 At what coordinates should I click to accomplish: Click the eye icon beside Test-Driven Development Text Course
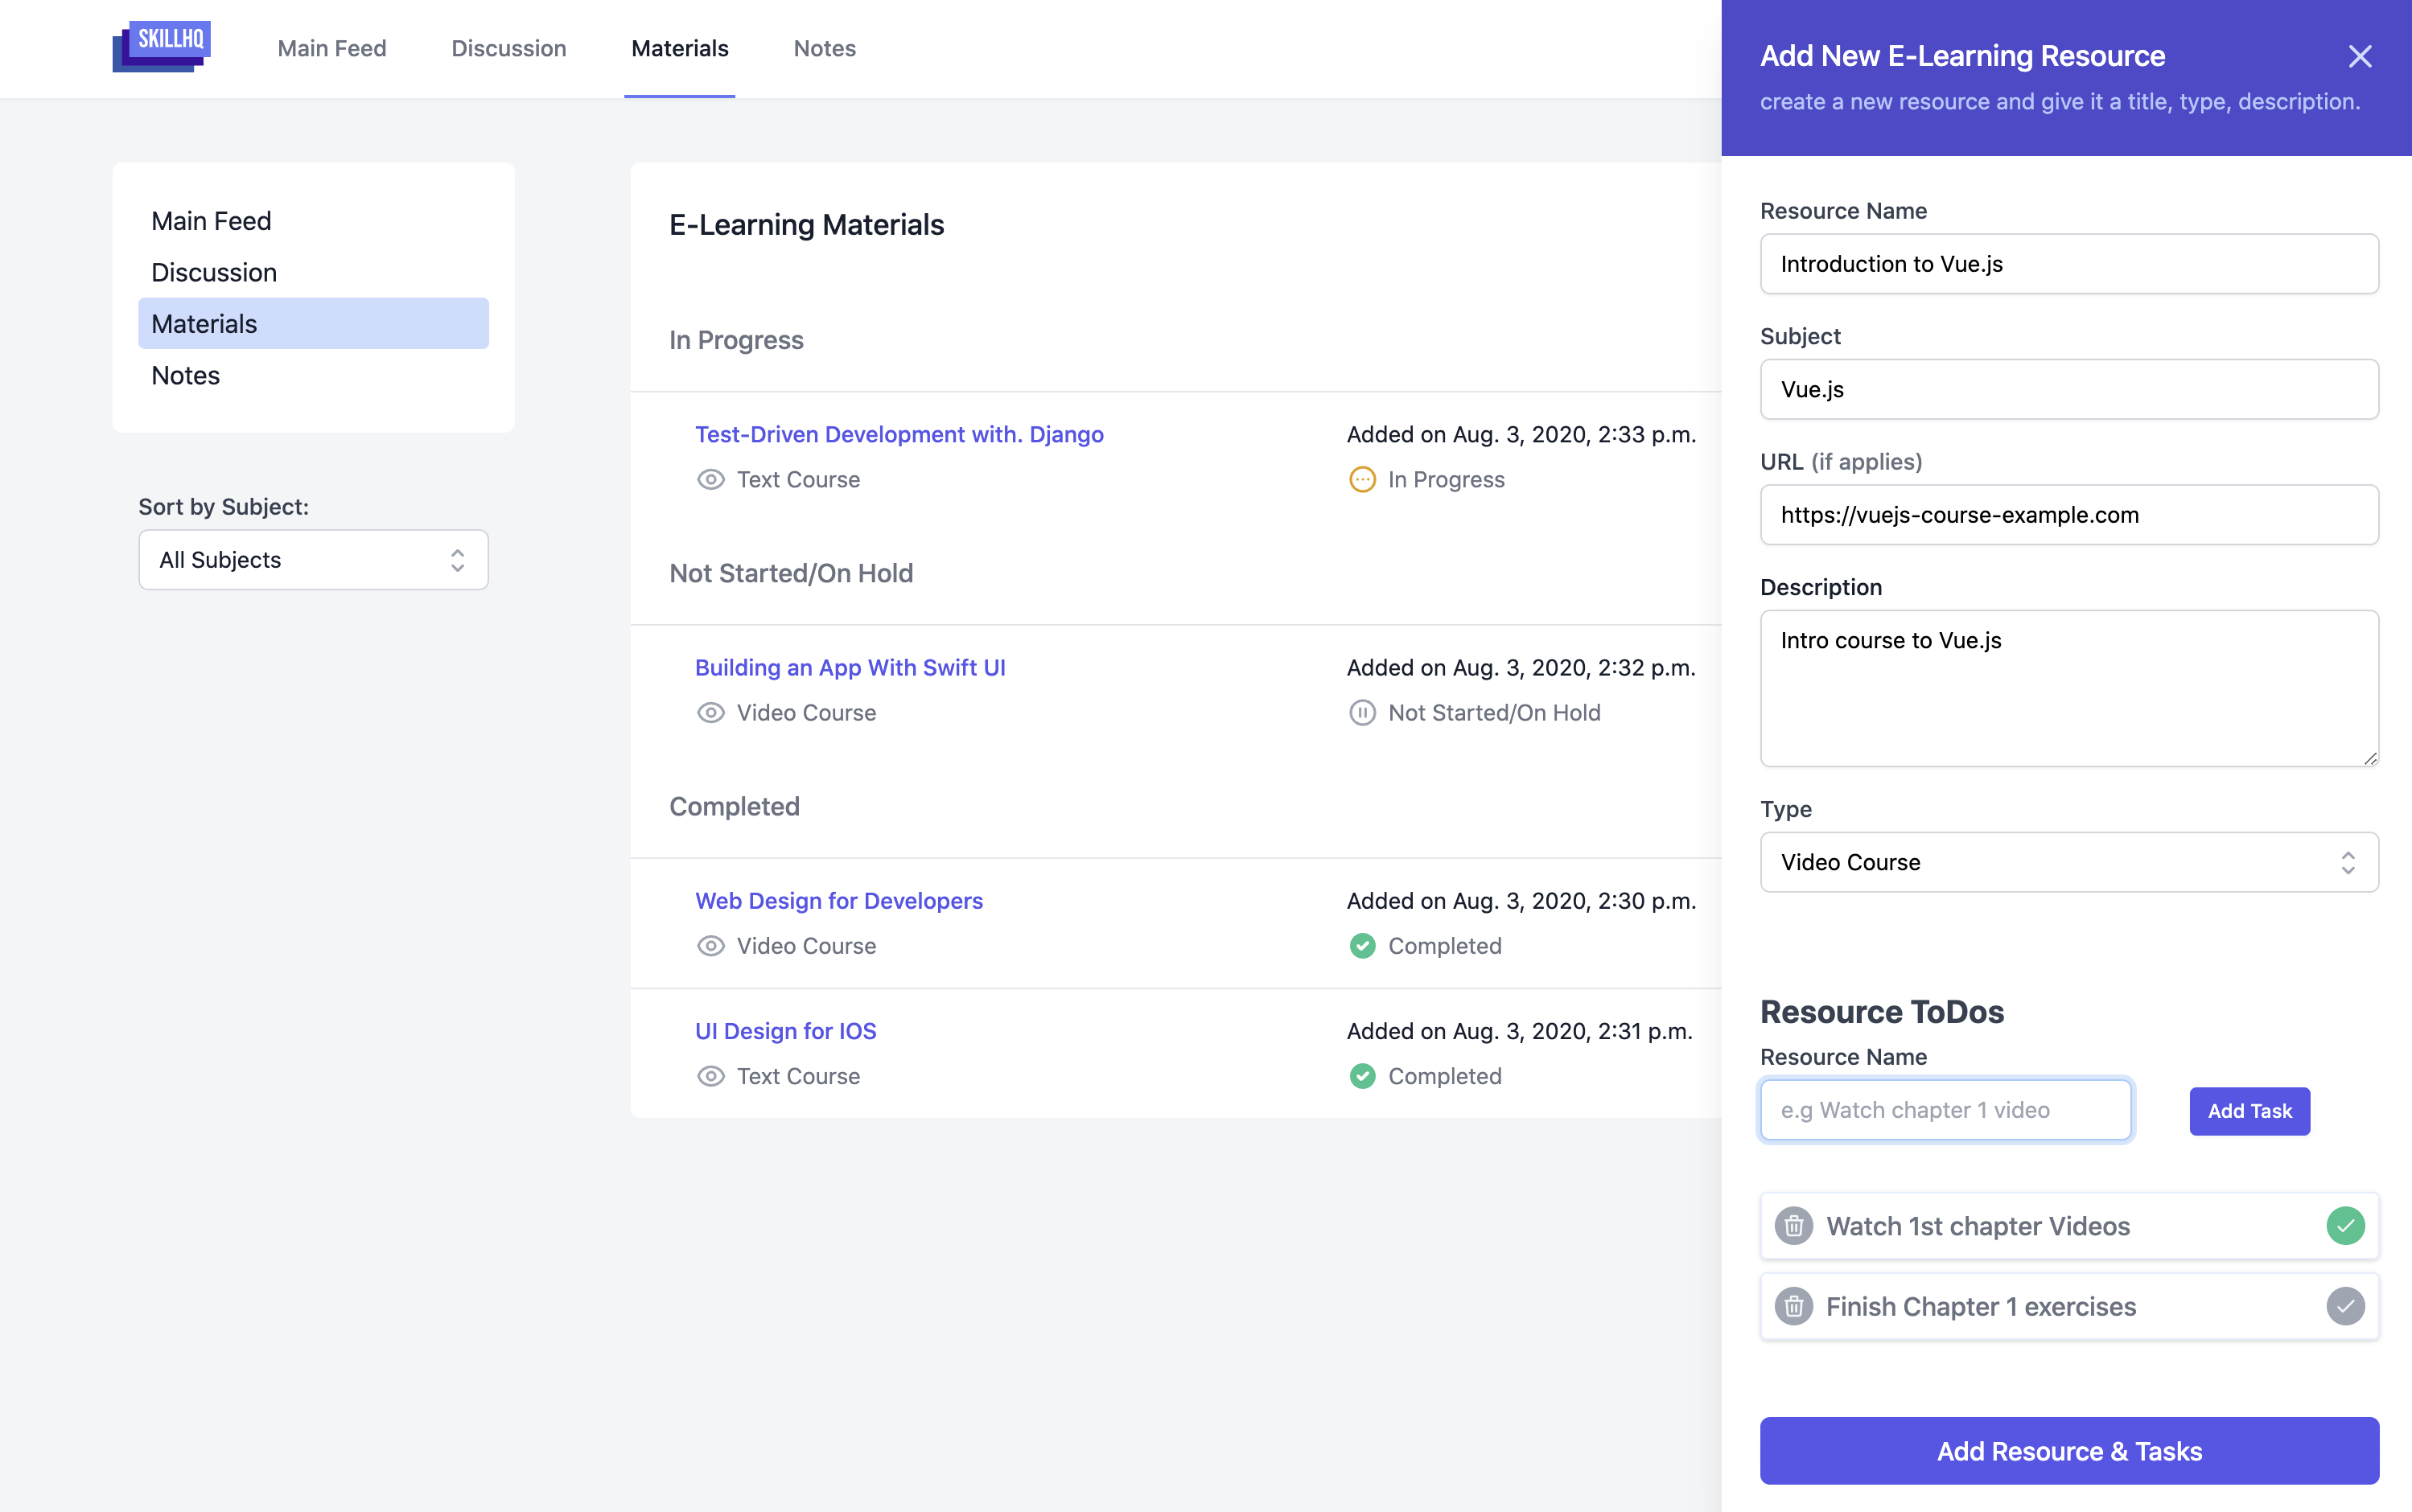(x=710, y=480)
